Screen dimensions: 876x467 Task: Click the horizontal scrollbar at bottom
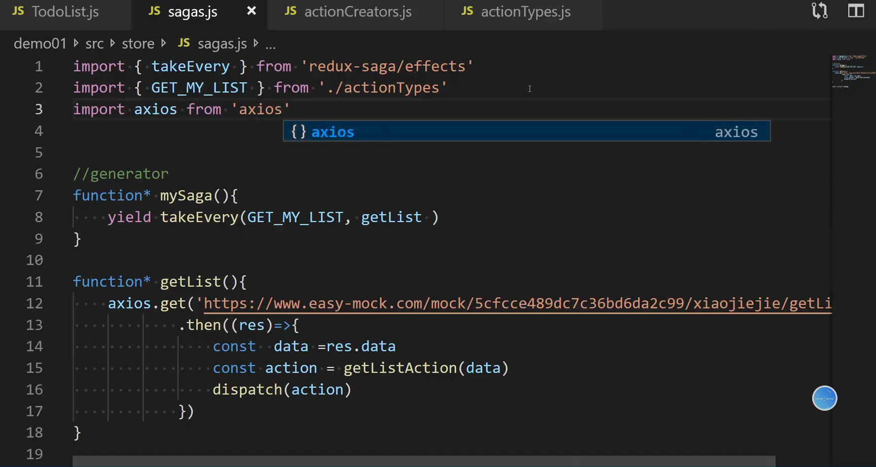click(424, 461)
